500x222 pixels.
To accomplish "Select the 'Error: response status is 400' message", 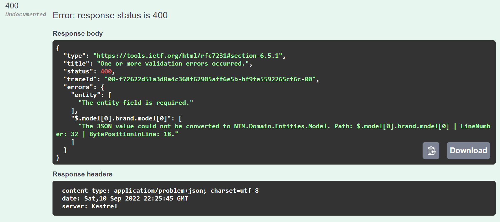I will pyautogui.click(x=110, y=15).
